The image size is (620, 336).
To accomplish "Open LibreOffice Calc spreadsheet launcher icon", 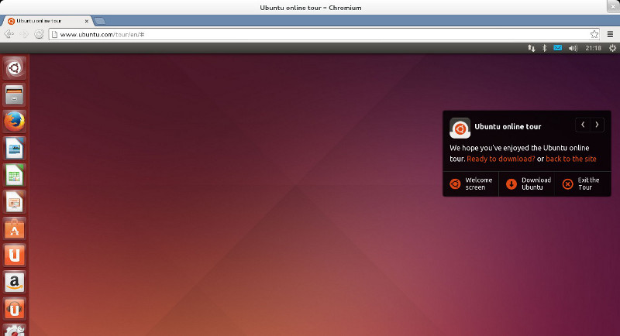I will point(15,175).
